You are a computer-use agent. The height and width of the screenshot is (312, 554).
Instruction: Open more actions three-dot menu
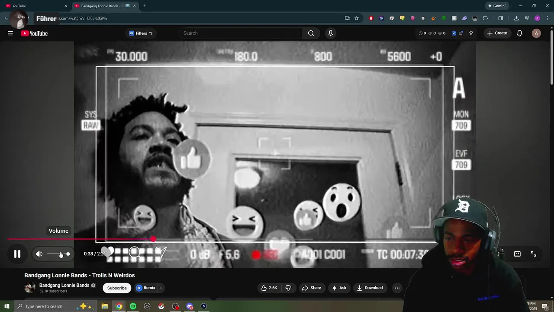click(397, 288)
